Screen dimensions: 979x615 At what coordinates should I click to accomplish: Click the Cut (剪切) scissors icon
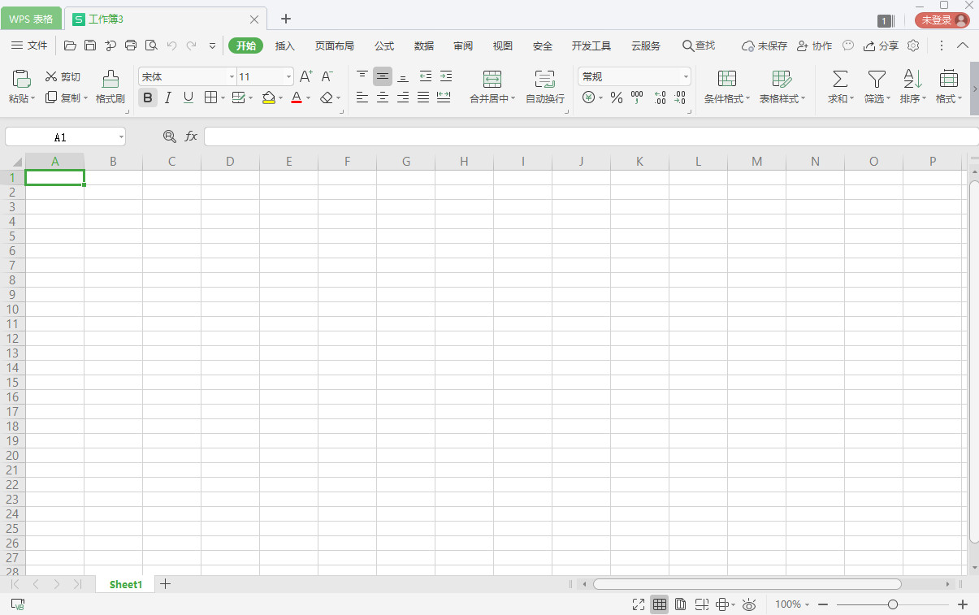tap(51, 76)
